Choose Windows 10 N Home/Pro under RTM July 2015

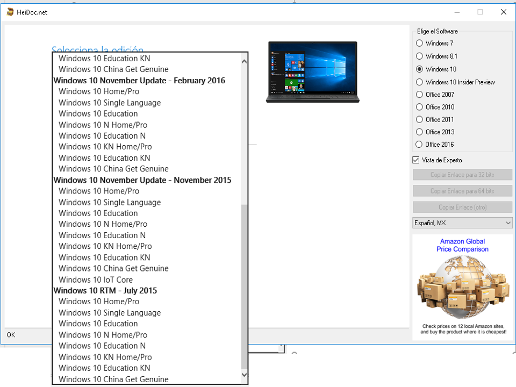pyautogui.click(x=103, y=335)
